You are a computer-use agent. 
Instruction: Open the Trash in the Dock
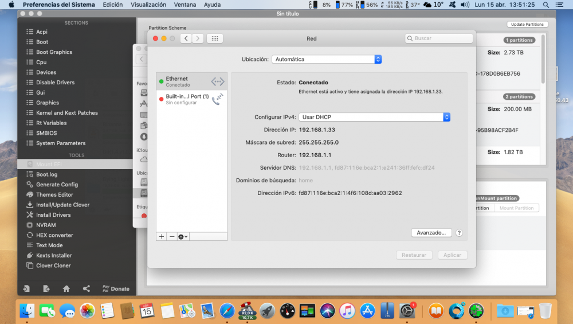545,311
